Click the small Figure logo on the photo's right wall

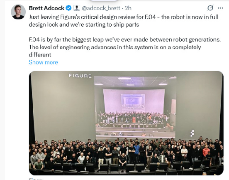(x=192, y=133)
